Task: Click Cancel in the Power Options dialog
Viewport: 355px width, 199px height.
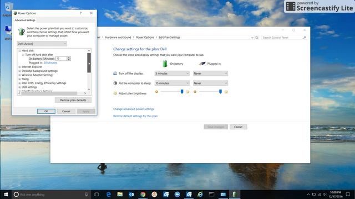Action: coord(66,111)
